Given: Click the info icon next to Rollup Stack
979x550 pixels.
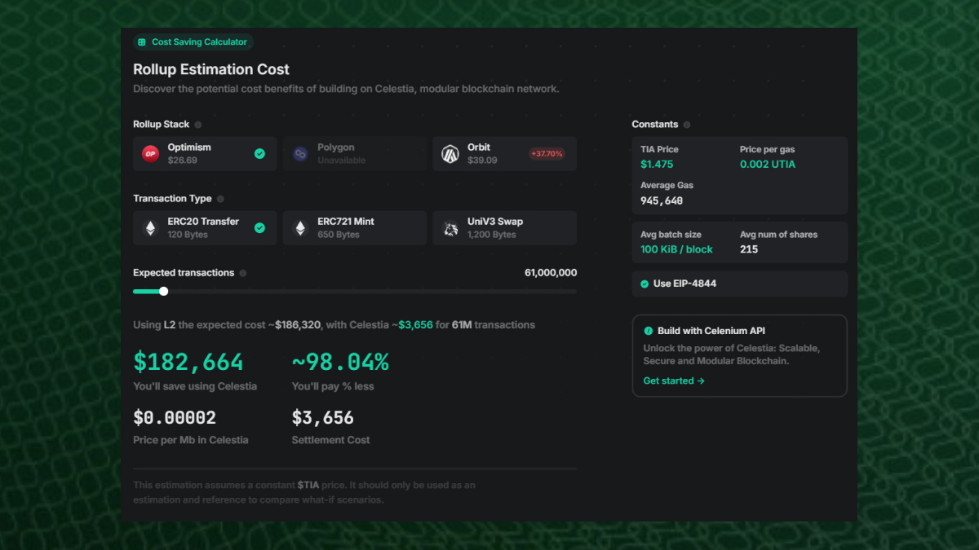Looking at the screenshot, I should pyautogui.click(x=198, y=125).
